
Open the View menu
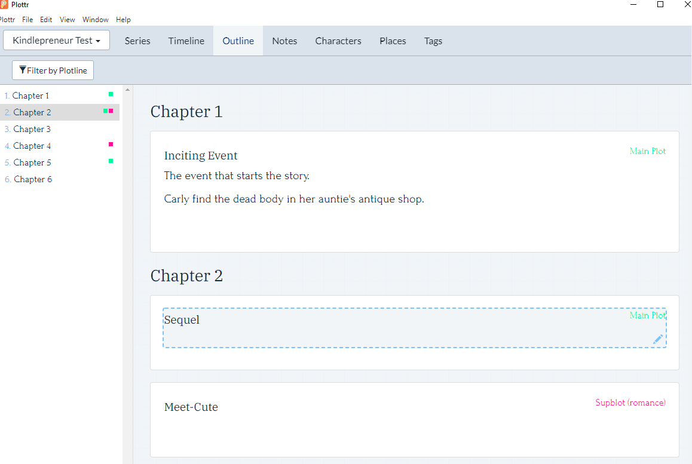click(67, 19)
